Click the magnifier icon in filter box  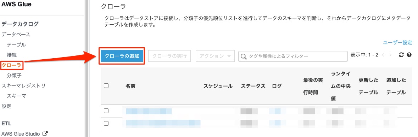tap(243, 56)
